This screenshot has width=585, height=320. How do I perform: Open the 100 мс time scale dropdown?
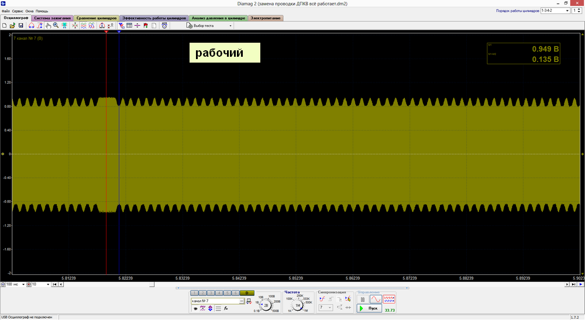(15, 284)
